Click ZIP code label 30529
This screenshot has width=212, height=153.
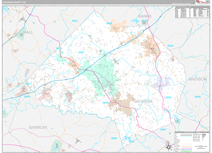coord(144,20)
